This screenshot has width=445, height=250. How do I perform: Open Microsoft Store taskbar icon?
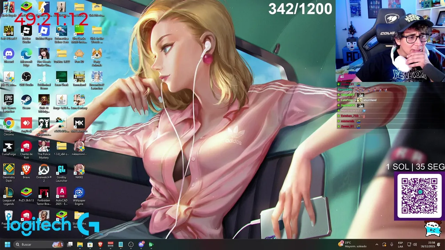tap(90, 244)
